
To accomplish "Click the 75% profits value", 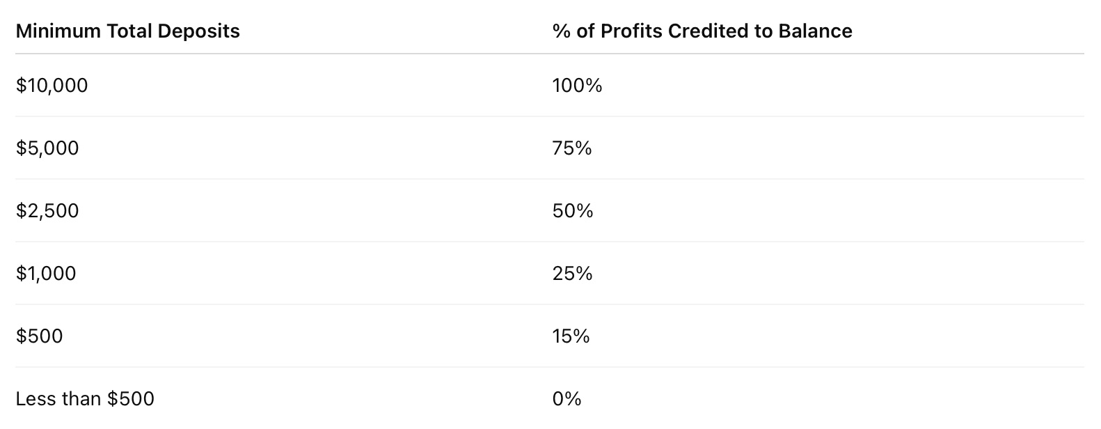I will point(571,148).
